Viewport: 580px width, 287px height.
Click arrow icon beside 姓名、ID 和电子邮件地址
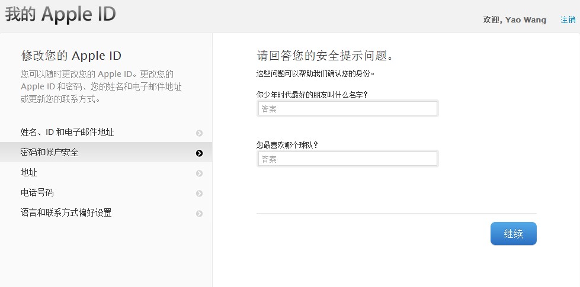click(x=199, y=133)
